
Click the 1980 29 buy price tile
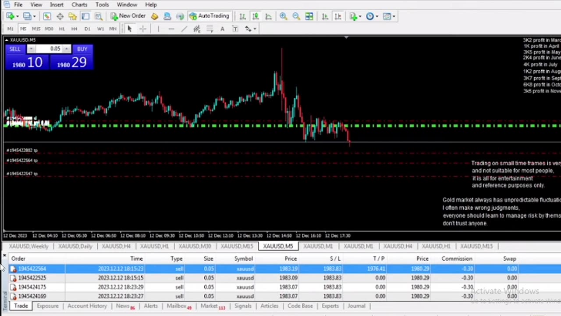click(x=71, y=62)
